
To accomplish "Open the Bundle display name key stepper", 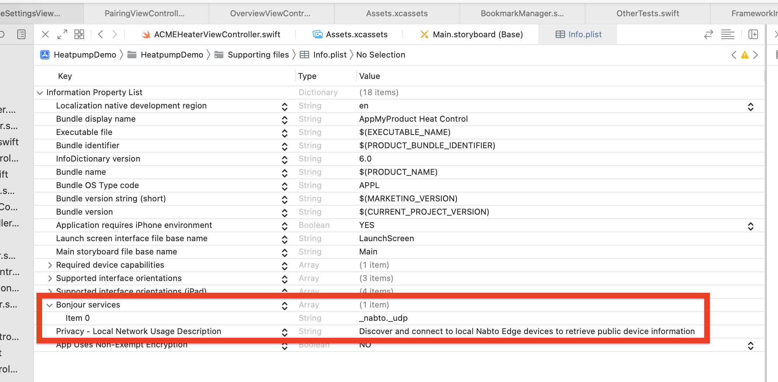I will [x=285, y=120].
